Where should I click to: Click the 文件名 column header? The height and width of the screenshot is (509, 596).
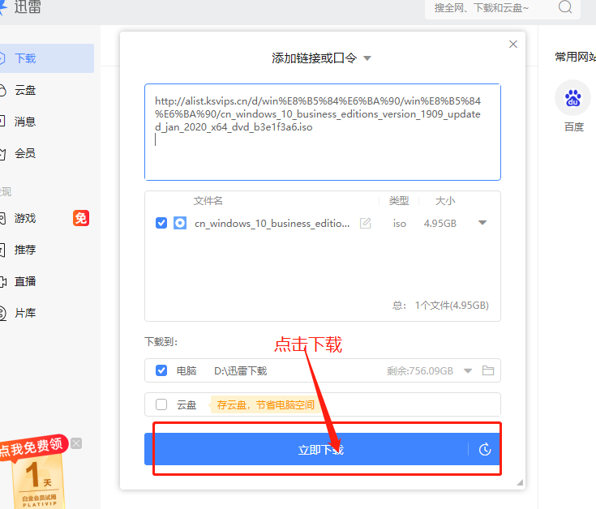tap(208, 200)
